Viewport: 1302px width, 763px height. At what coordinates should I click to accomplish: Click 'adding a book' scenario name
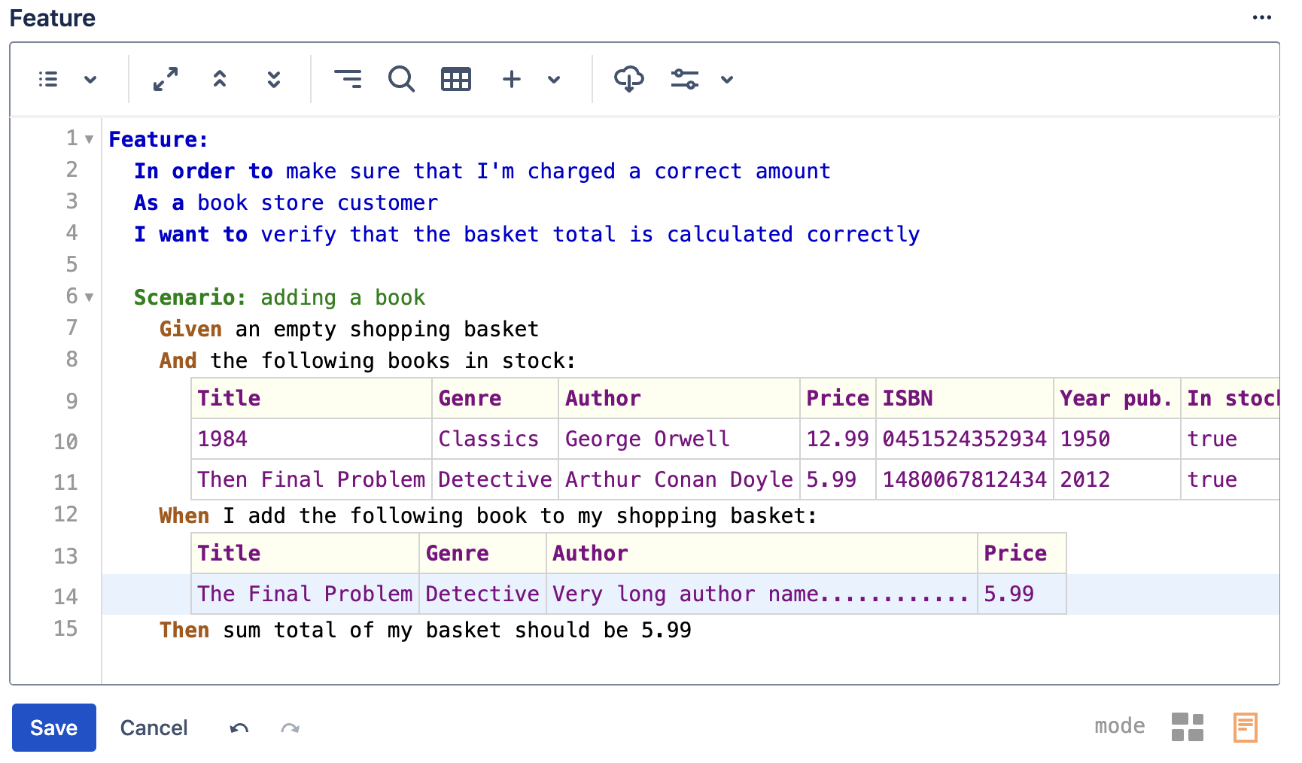343,298
